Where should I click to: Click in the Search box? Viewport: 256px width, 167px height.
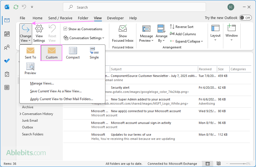click(134, 7)
